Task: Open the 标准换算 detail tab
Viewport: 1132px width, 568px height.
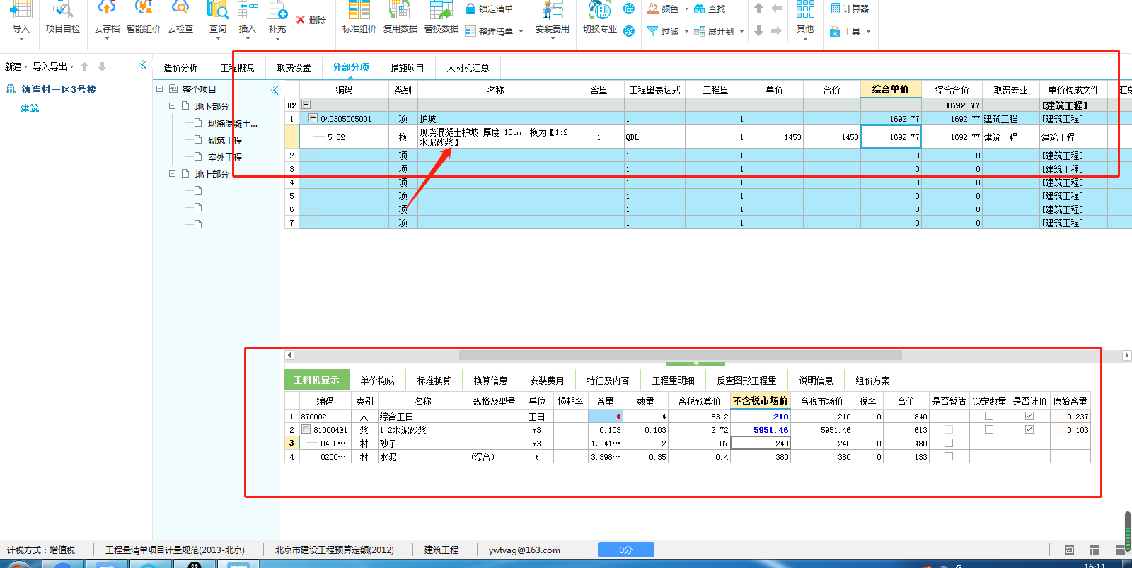Action: [434, 381]
